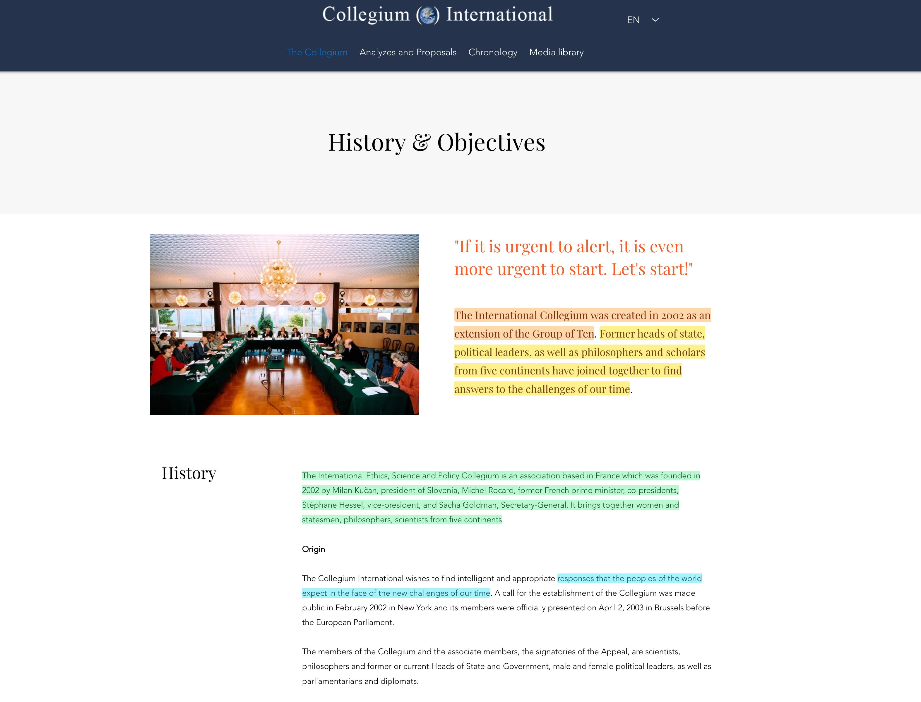Screen dimensions: 921x702
Task: Click the orange quote "If it is urgent to alert"
Action: [x=573, y=258]
